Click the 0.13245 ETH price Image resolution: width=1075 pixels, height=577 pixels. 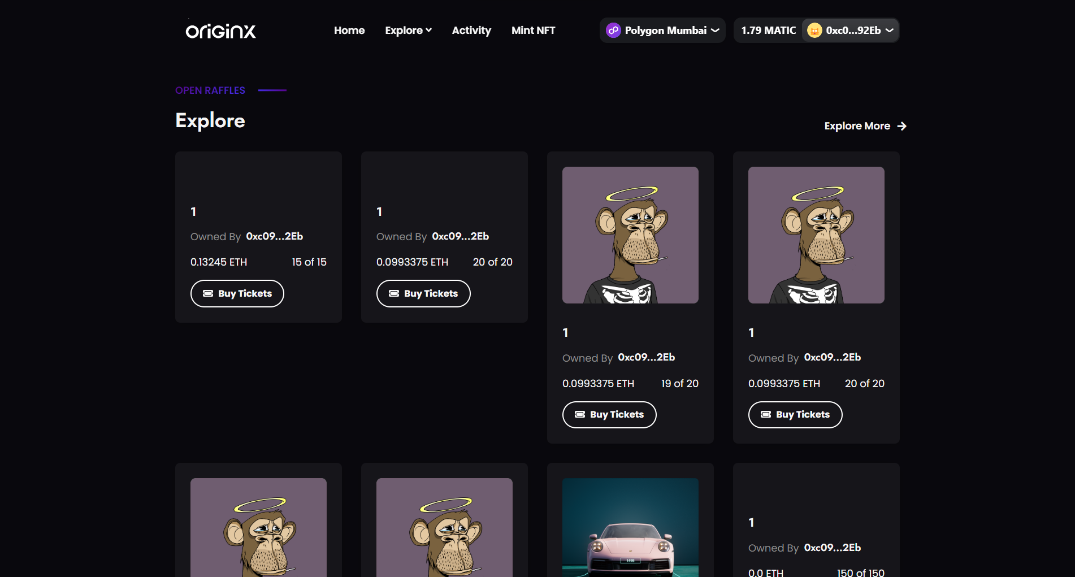(x=219, y=262)
